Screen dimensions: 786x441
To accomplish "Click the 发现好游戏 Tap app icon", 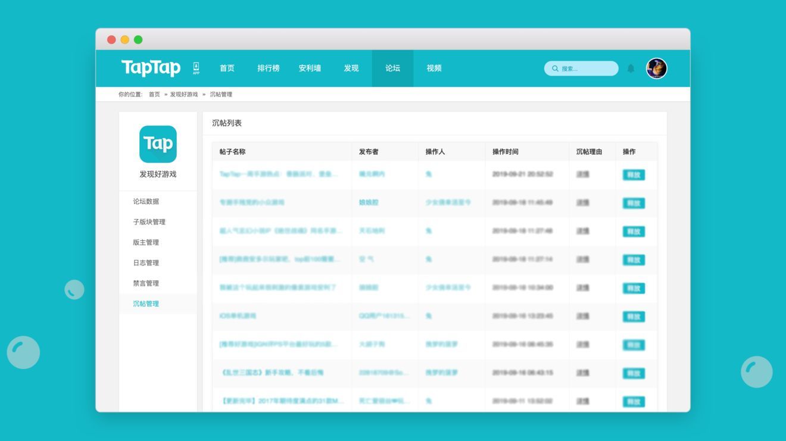I will tap(158, 144).
